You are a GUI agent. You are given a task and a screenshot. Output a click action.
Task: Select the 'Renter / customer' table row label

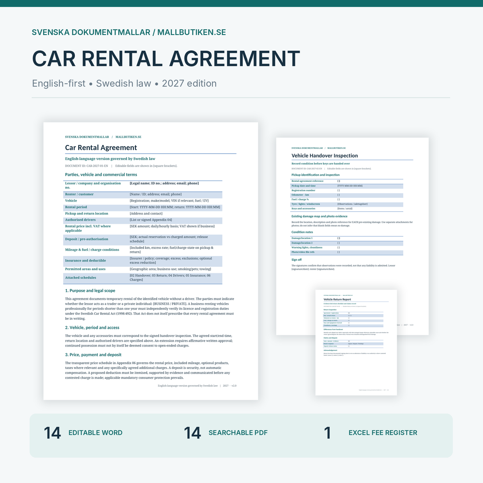pos(79,194)
